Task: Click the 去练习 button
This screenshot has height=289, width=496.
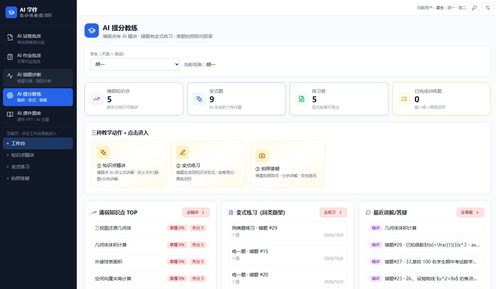Action: coord(333,212)
